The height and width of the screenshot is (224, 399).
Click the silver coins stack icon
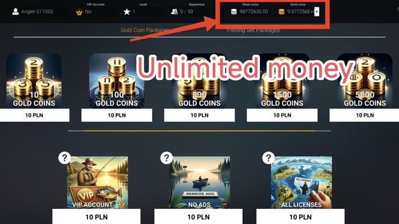click(233, 12)
